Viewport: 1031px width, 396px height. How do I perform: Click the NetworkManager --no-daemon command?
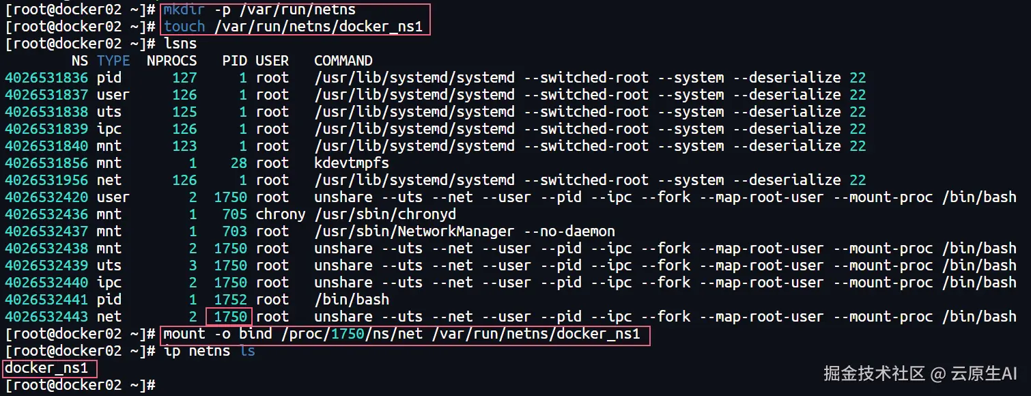pos(464,231)
